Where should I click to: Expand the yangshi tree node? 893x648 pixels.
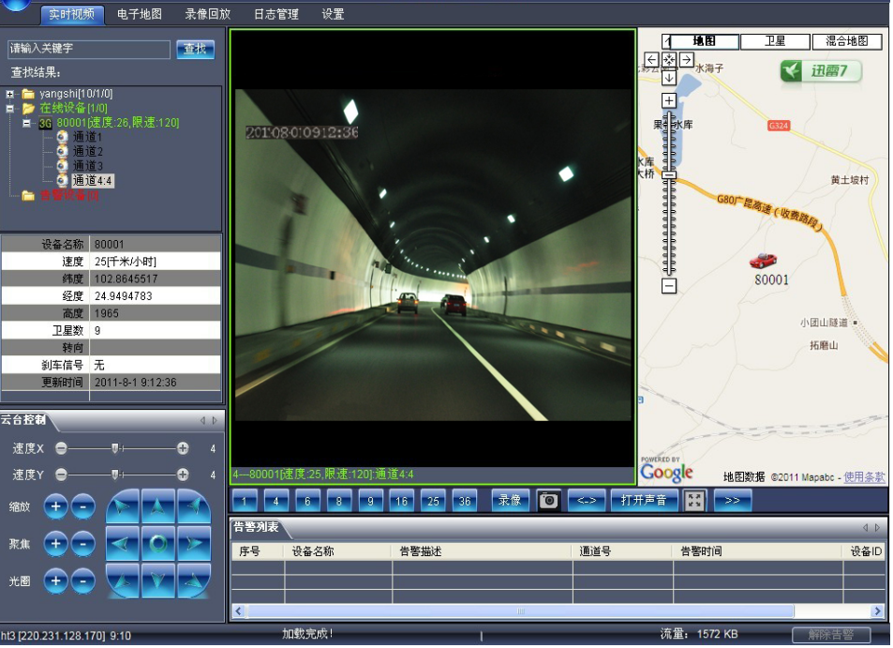pyautogui.click(x=10, y=94)
